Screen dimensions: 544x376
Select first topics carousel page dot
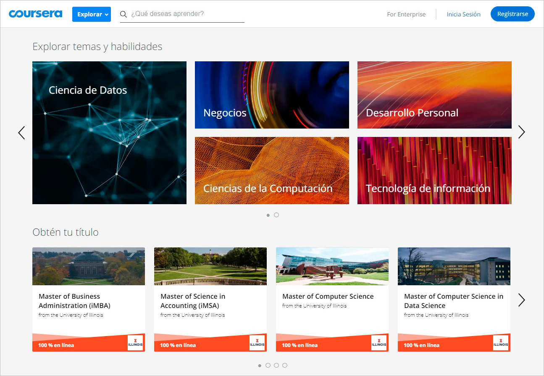[268, 215]
